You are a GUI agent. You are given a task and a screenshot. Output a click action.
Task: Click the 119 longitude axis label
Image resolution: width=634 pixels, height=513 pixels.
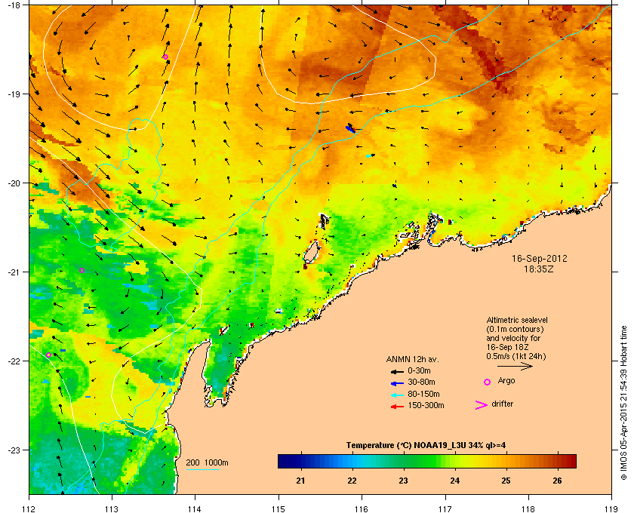pos(611,509)
